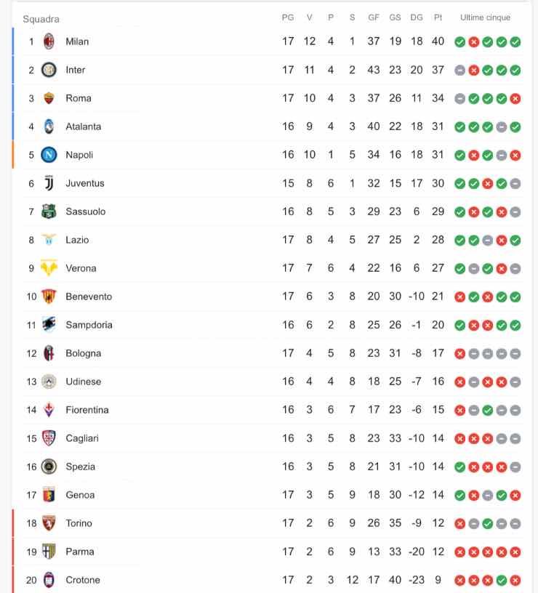Click the Crotone club crest
This screenshot has width=538, height=593.
[49, 580]
